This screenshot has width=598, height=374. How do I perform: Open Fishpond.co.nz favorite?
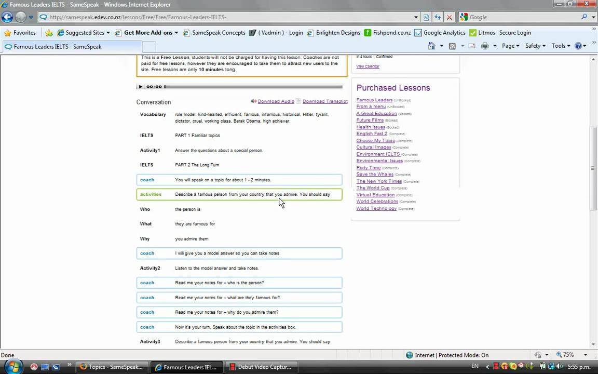tap(387, 33)
